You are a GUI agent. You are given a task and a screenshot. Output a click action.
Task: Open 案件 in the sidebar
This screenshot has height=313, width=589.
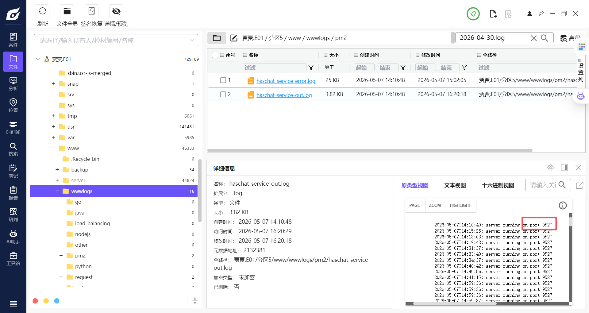point(13,40)
